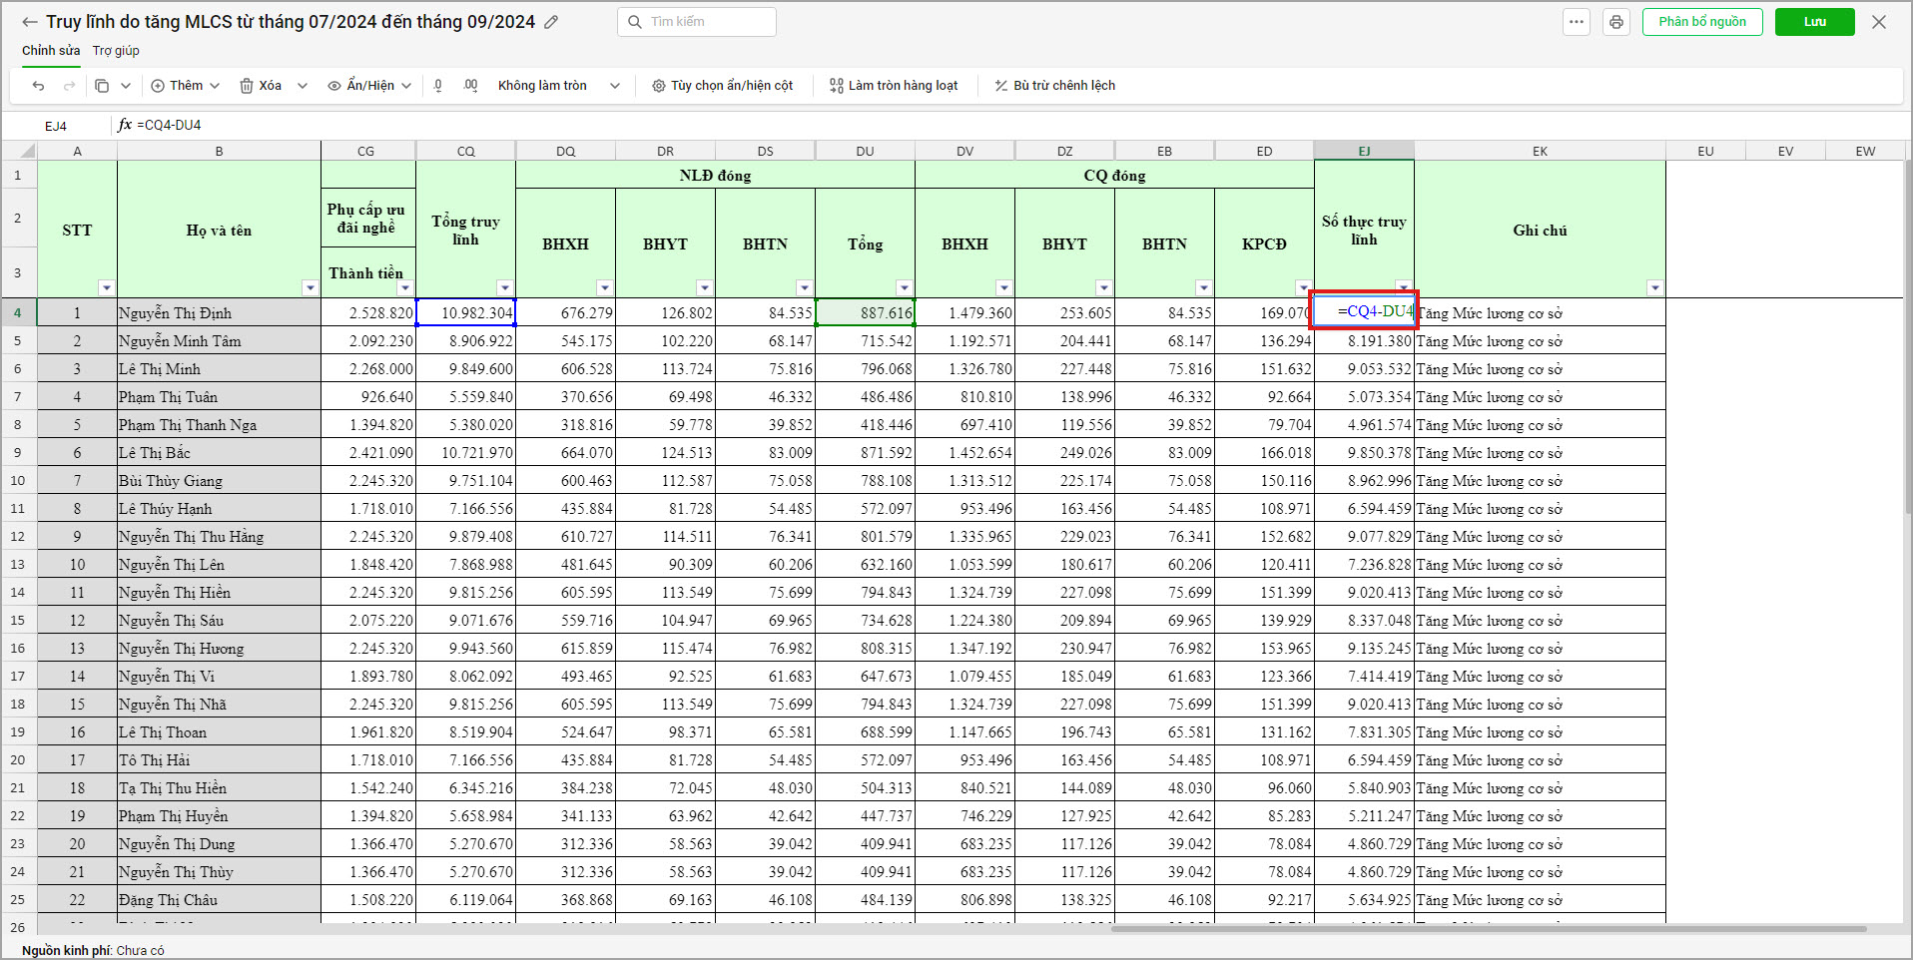Click the horizontal scrollbar thumb
This screenshot has width=1913, height=960.
pyautogui.click(x=1489, y=929)
